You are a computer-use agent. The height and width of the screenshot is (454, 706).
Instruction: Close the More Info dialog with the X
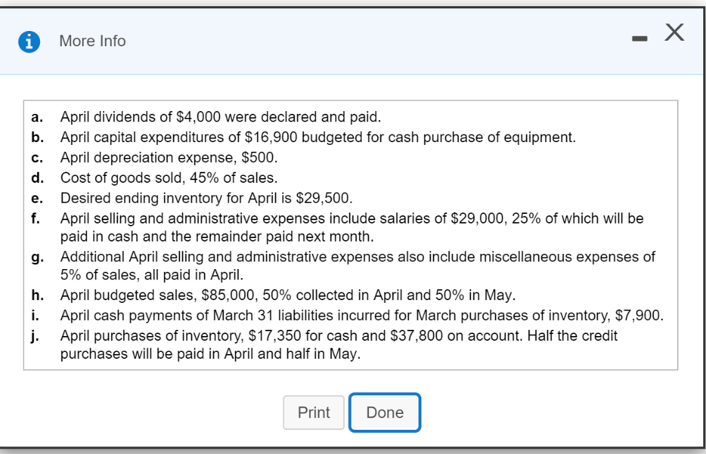point(674,31)
